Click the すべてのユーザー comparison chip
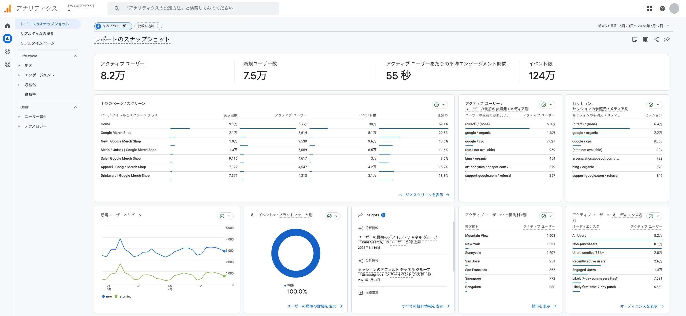This screenshot has width=686, height=316. (x=113, y=26)
